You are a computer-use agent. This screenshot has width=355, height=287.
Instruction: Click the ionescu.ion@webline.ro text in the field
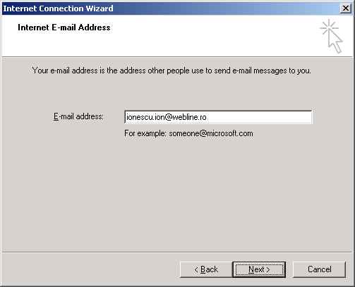point(167,117)
